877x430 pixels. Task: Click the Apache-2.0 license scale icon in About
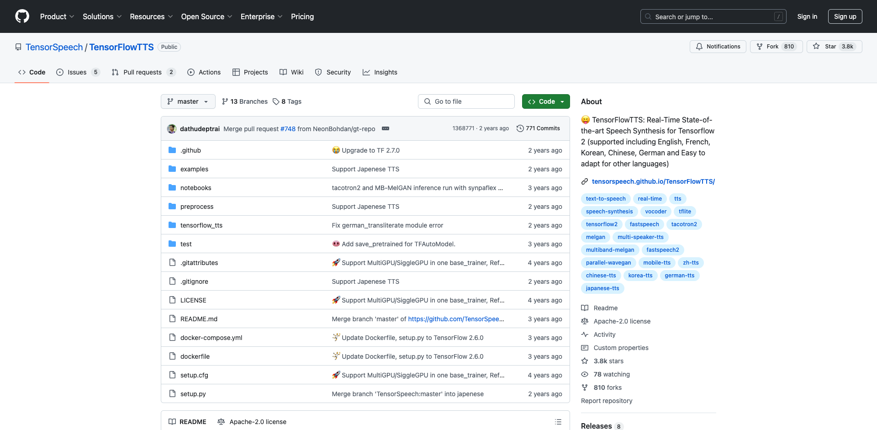point(585,321)
